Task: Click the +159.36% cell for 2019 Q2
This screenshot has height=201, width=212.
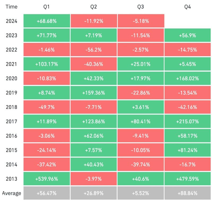Action: pos(94,93)
